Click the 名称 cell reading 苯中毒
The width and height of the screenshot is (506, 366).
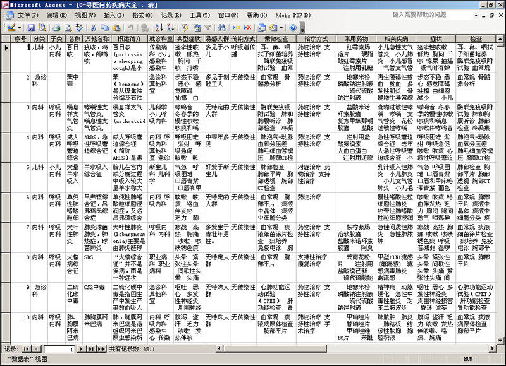pos(74,87)
